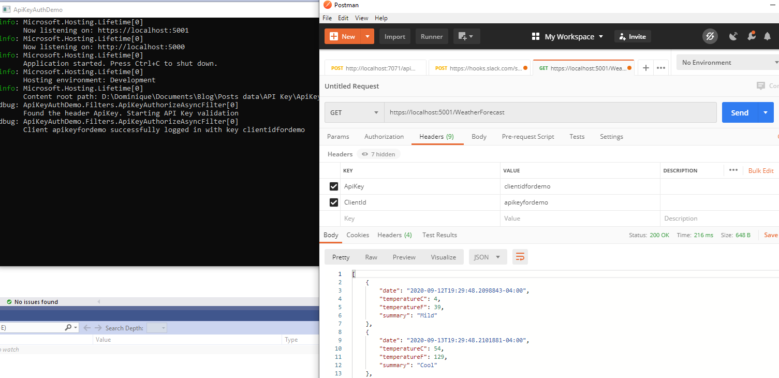The width and height of the screenshot is (779, 378).
Task: Click the wrap lines icon in response
Action: coord(520,257)
